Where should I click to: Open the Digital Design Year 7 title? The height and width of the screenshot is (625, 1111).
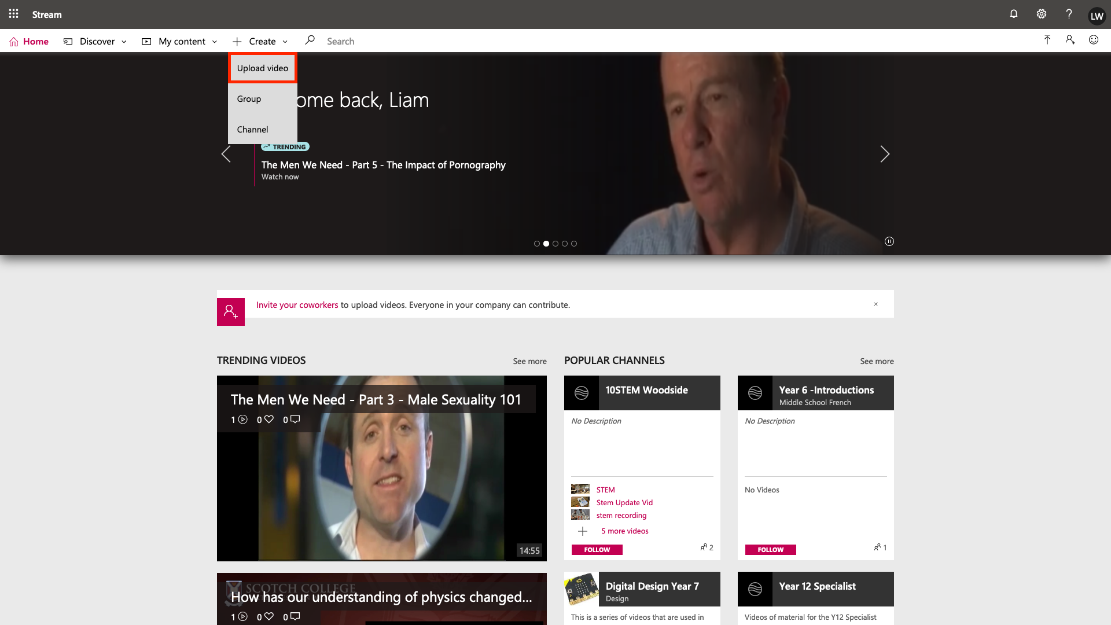click(x=652, y=586)
